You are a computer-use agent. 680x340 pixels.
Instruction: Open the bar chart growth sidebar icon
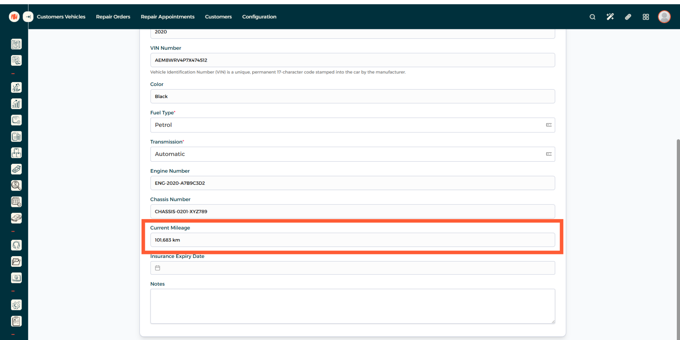(x=16, y=104)
